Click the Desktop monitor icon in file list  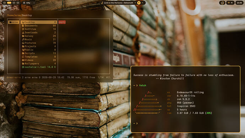click(23, 22)
